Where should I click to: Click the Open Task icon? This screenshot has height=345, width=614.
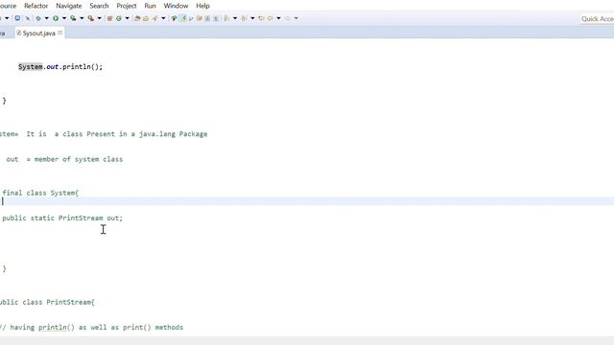coord(146,18)
